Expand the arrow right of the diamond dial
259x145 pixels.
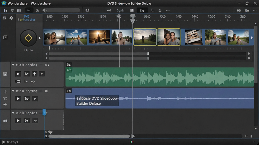coord(40,38)
